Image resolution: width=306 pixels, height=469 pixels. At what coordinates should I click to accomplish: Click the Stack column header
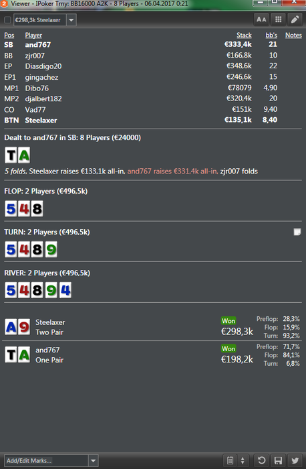click(x=244, y=35)
